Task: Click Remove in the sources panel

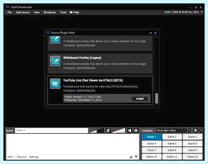Action: (x=21, y=157)
